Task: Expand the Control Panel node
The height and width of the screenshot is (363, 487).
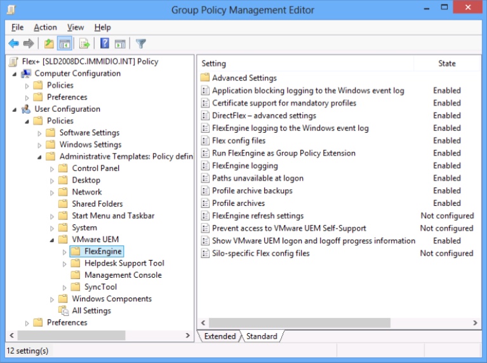Action: (52, 169)
